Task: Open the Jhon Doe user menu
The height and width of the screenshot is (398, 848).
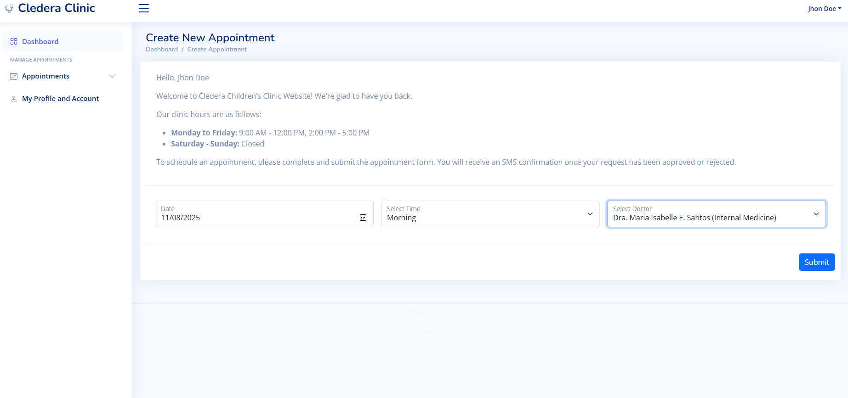Action: [822, 9]
